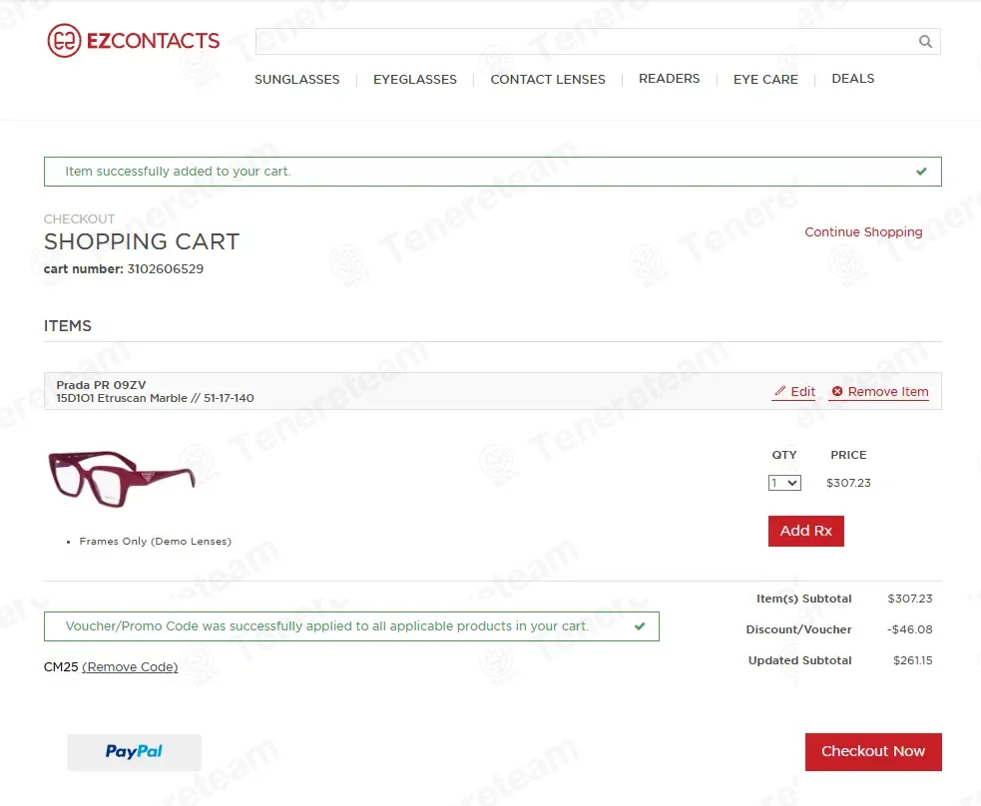
Task: Click the Edit pencil icon
Action: (780, 391)
